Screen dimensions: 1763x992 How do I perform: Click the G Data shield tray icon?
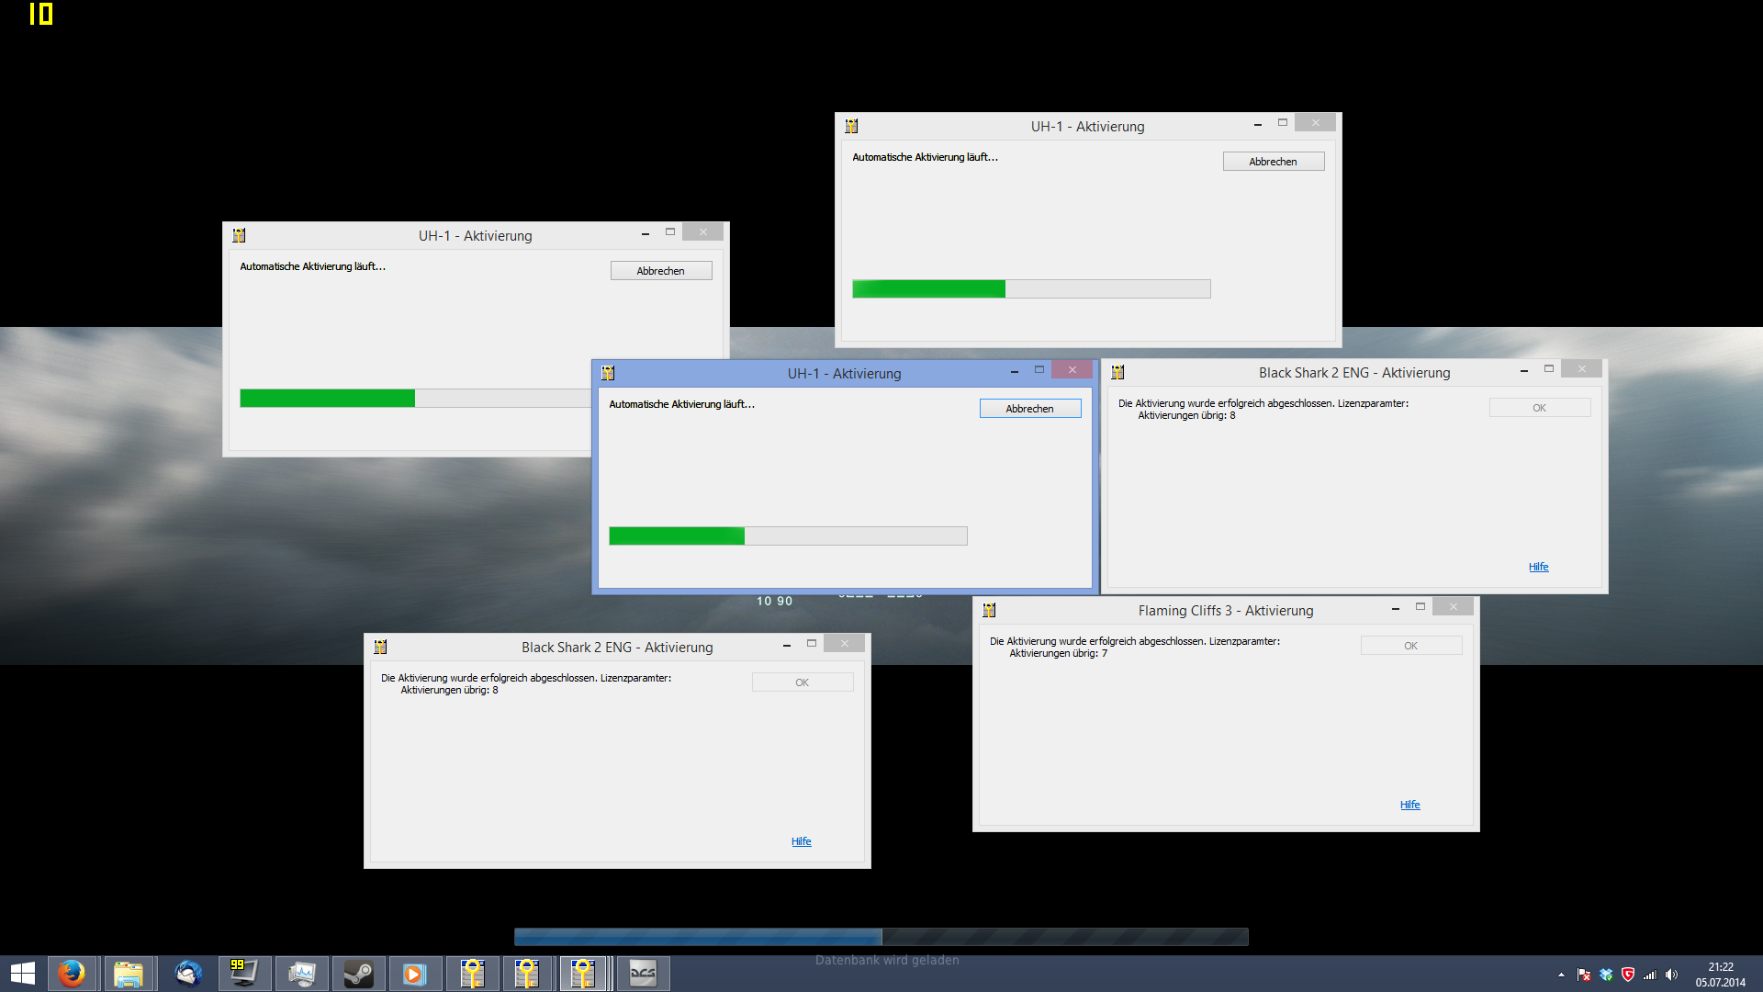(x=1628, y=975)
